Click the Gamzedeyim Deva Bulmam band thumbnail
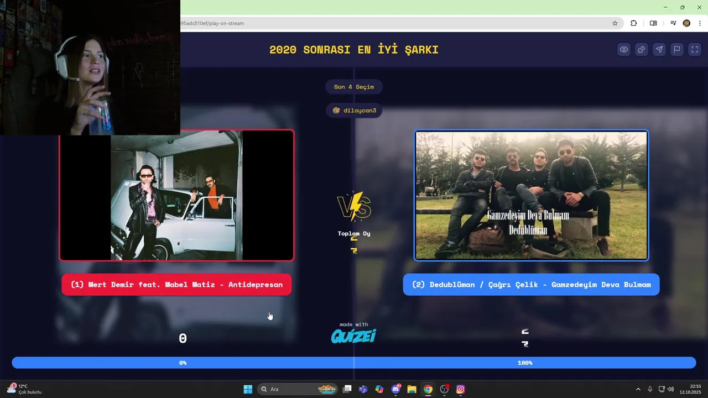 pyautogui.click(x=531, y=195)
